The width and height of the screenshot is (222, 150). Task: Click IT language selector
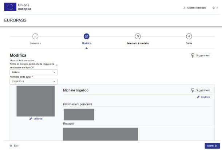[217, 8]
